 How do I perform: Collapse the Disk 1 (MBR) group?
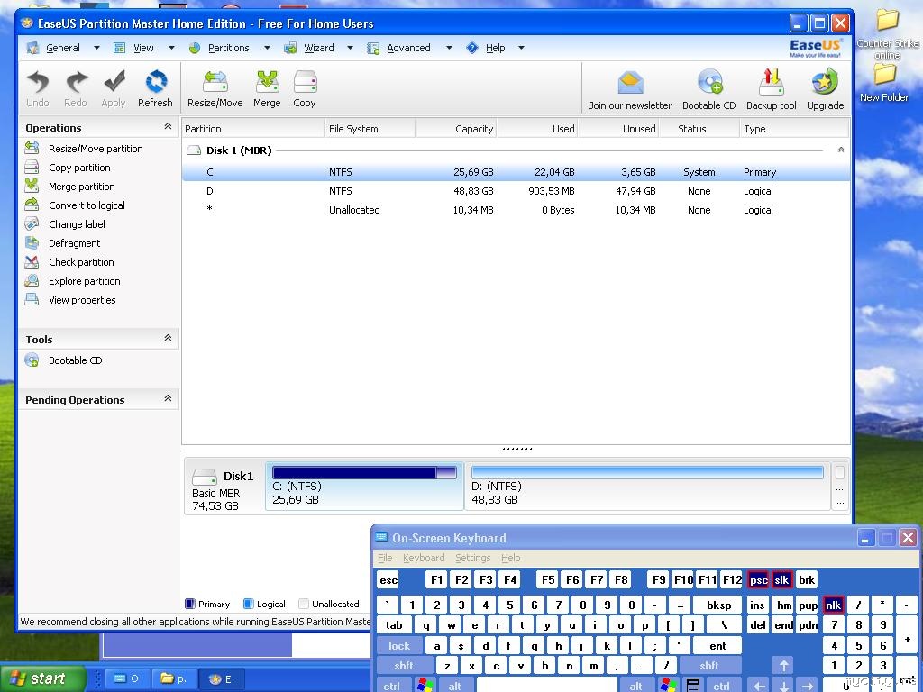click(841, 150)
